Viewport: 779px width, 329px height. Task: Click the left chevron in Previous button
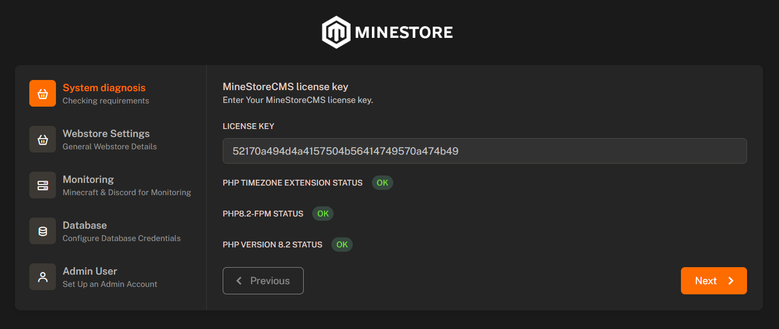coord(239,280)
